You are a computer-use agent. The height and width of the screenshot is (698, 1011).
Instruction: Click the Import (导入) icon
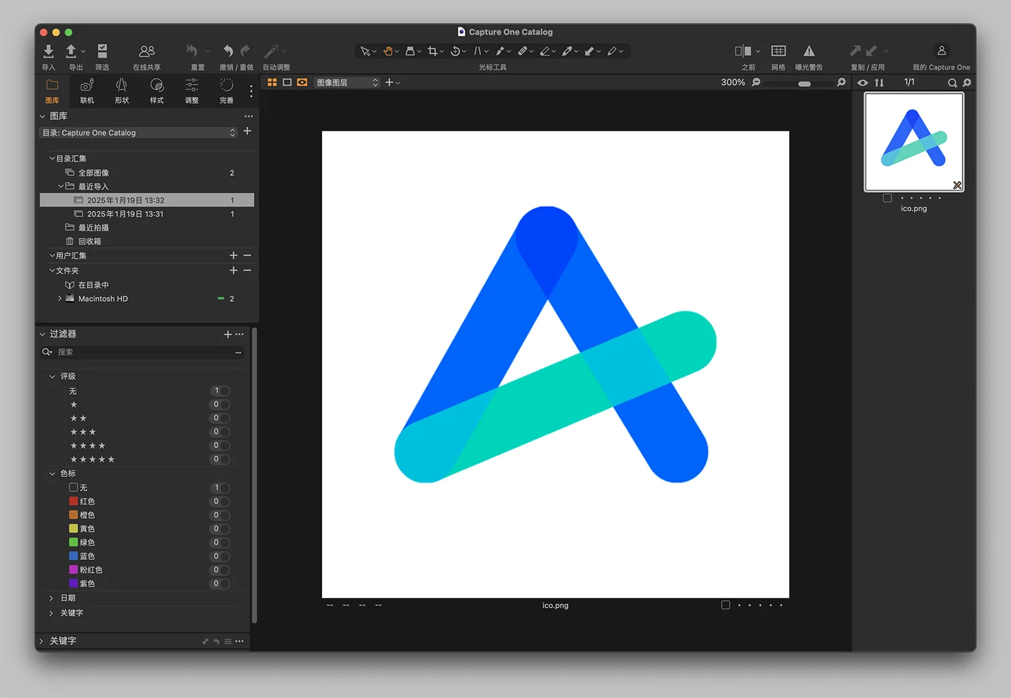(x=49, y=51)
